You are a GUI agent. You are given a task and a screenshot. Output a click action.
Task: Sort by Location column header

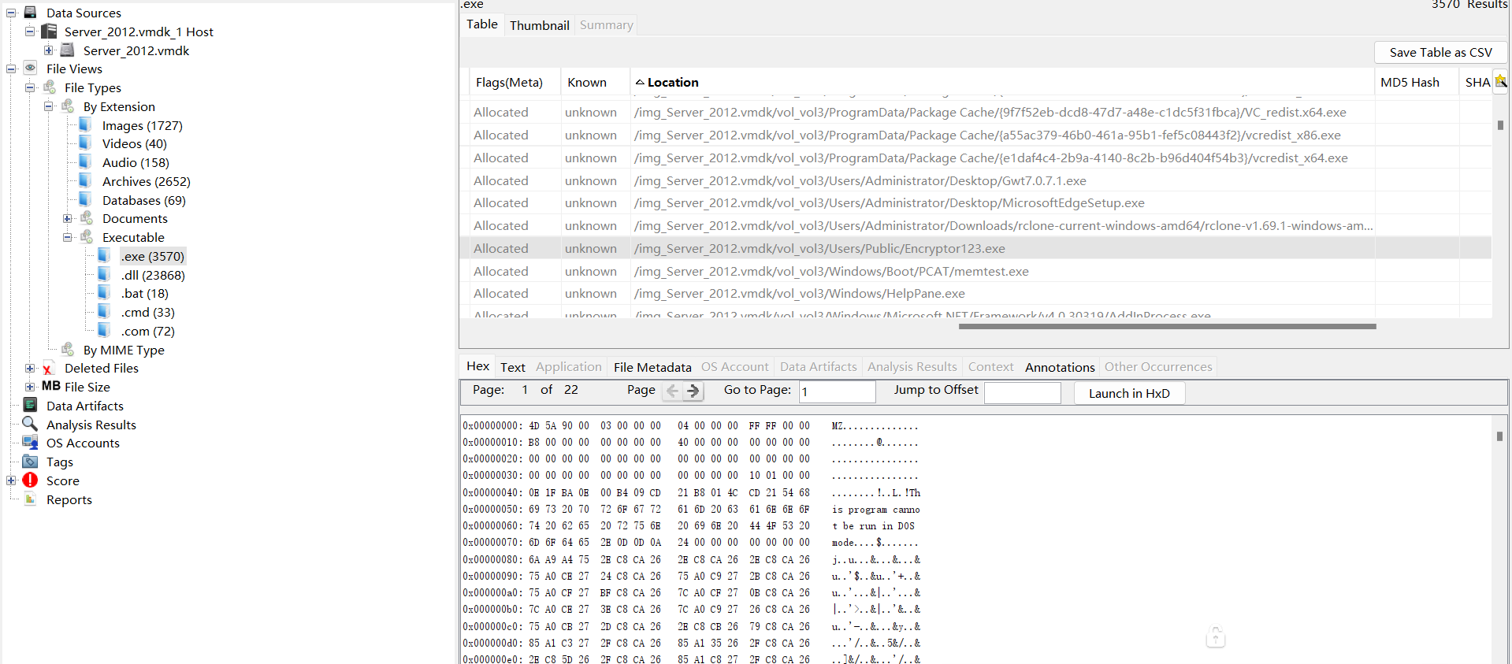click(x=1002, y=82)
